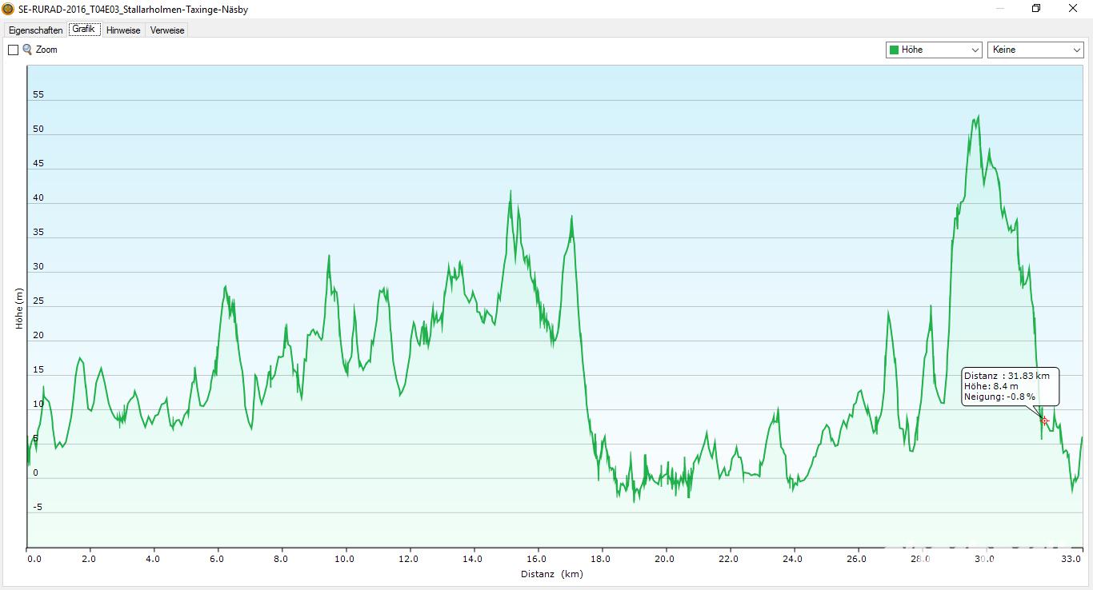This screenshot has width=1093, height=590.
Task: Restore down the window
Action: tap(1036, 9)
